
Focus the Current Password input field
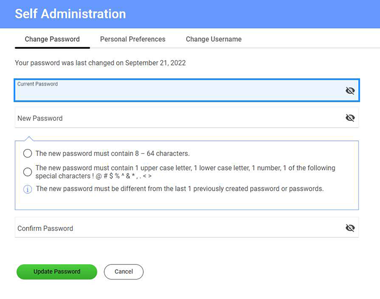tap(187, 90)
